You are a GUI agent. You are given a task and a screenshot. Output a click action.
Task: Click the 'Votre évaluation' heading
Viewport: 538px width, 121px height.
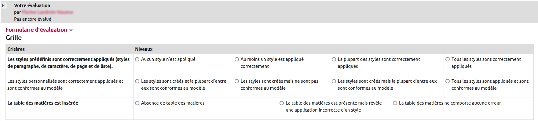click(x=32, y=5)
